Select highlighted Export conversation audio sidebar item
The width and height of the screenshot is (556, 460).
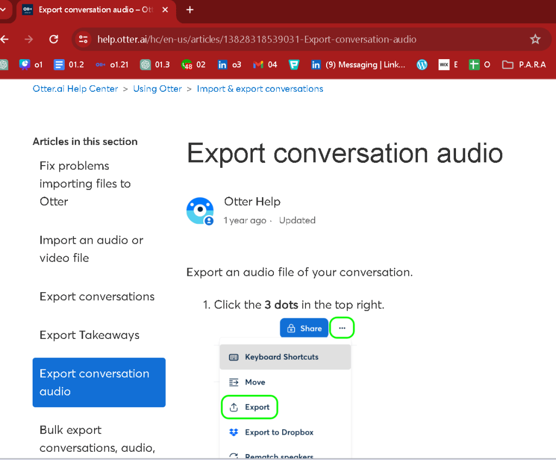[x=99, y=382]
